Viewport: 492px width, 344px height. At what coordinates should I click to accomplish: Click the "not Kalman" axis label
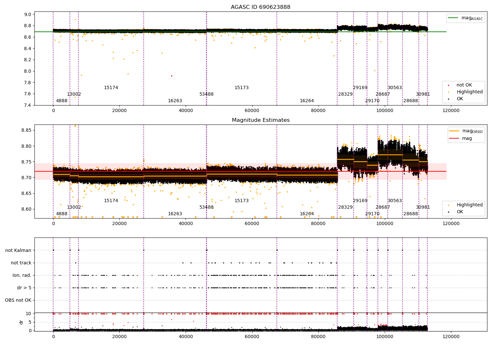coord(18,250)
